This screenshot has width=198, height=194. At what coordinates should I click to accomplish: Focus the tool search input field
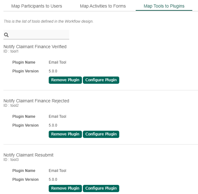click(x=39, y=35)
